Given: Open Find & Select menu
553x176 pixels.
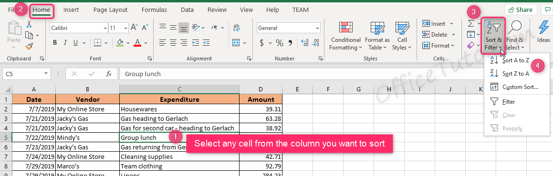Looking at the screenshot, I should pos(515,36).
